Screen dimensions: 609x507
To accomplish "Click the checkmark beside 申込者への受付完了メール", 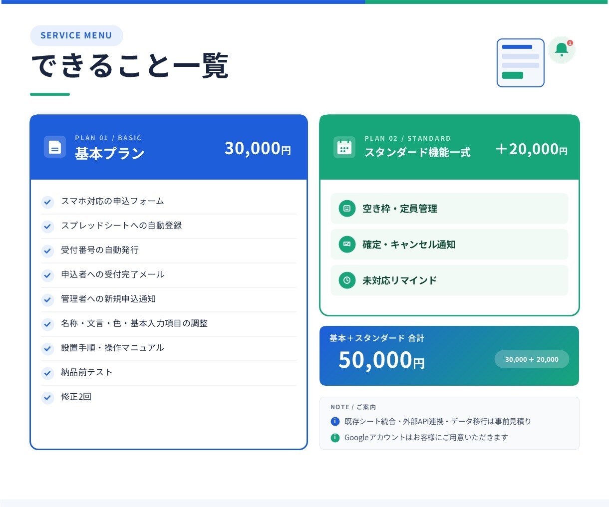I will tap(47, 275).
